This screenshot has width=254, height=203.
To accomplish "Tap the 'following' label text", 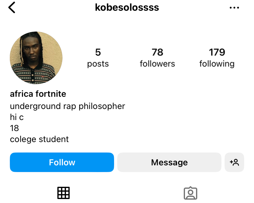I will click(x=217, y=64).
